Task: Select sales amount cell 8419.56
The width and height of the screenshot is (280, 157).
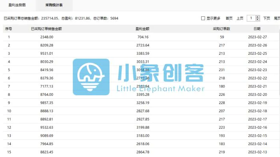Action: [47, 70]
